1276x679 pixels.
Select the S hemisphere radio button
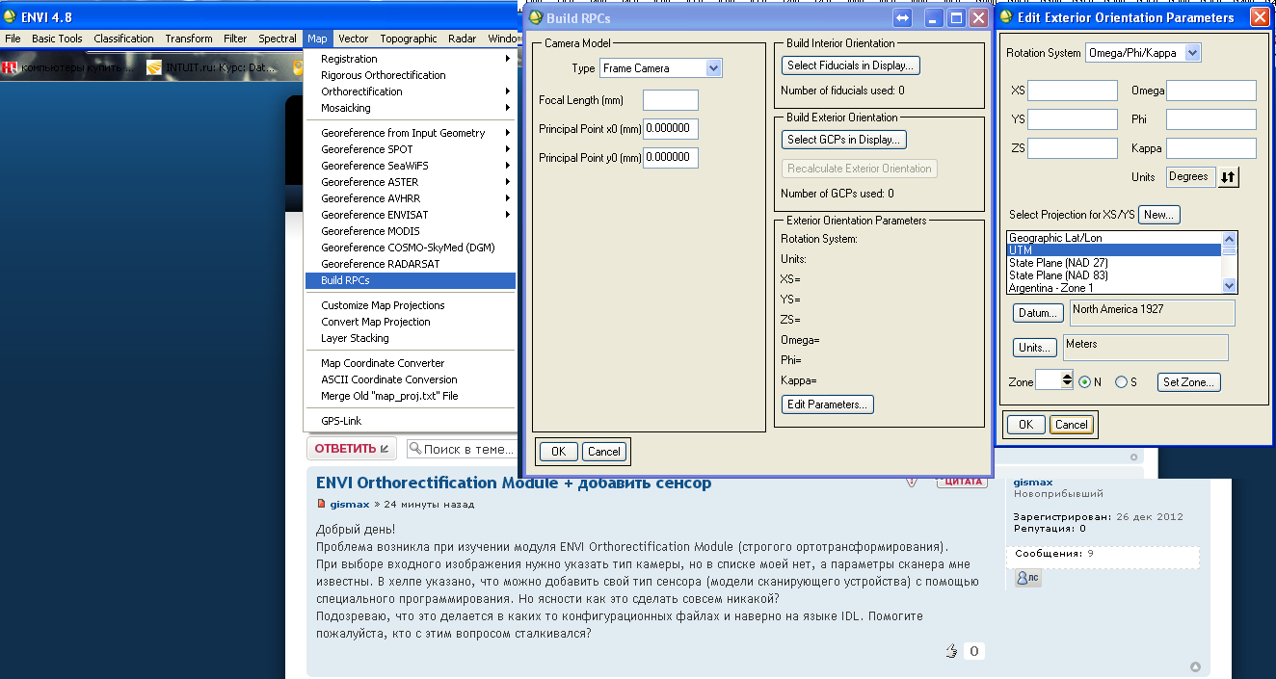coord(1121,382)
